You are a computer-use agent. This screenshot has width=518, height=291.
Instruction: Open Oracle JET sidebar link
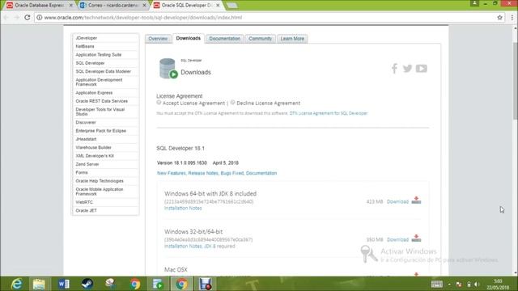click(x=87, y=210)
